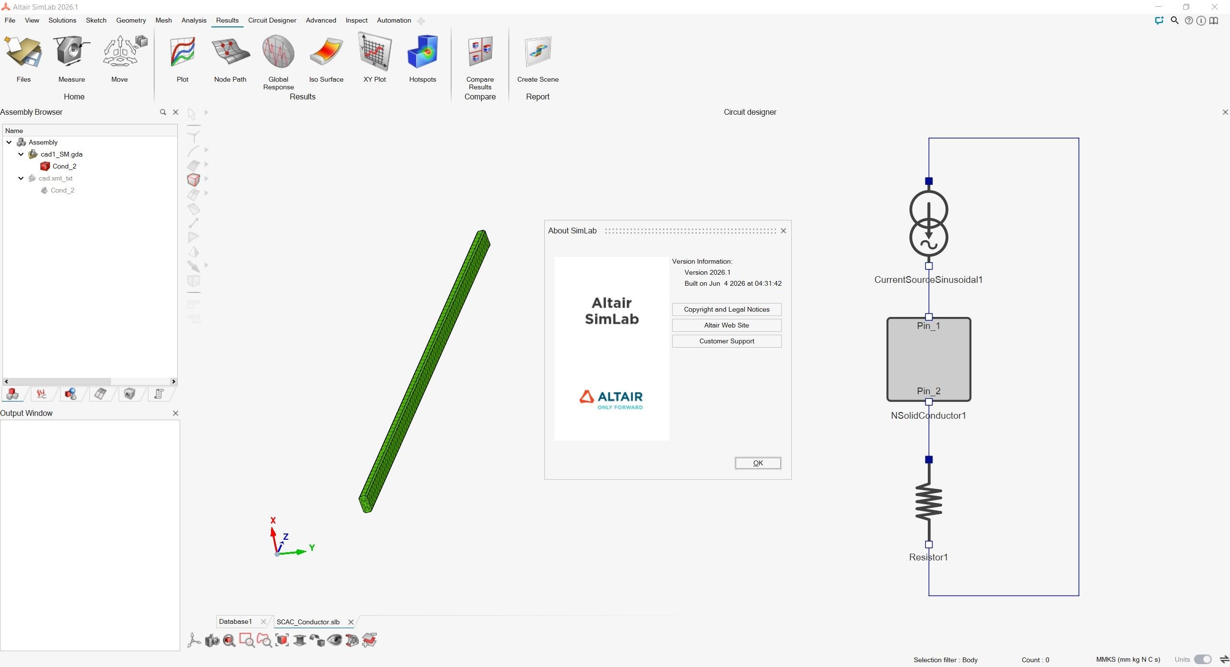Click the body selection cube icon
Viewport: 1230px width, 667px height.
[194, 180]
